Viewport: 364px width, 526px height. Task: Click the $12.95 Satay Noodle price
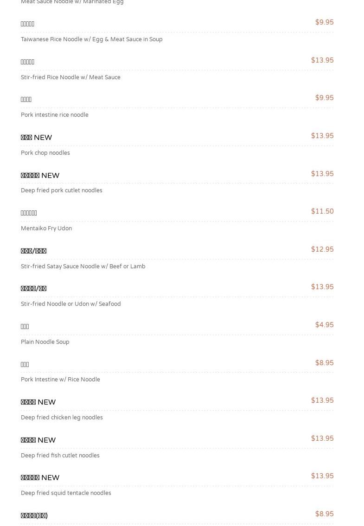coord(322,249)
